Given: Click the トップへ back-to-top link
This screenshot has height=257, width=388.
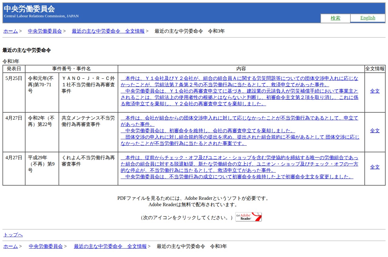Looking at the screenshot, I should (x=13, y=235).
